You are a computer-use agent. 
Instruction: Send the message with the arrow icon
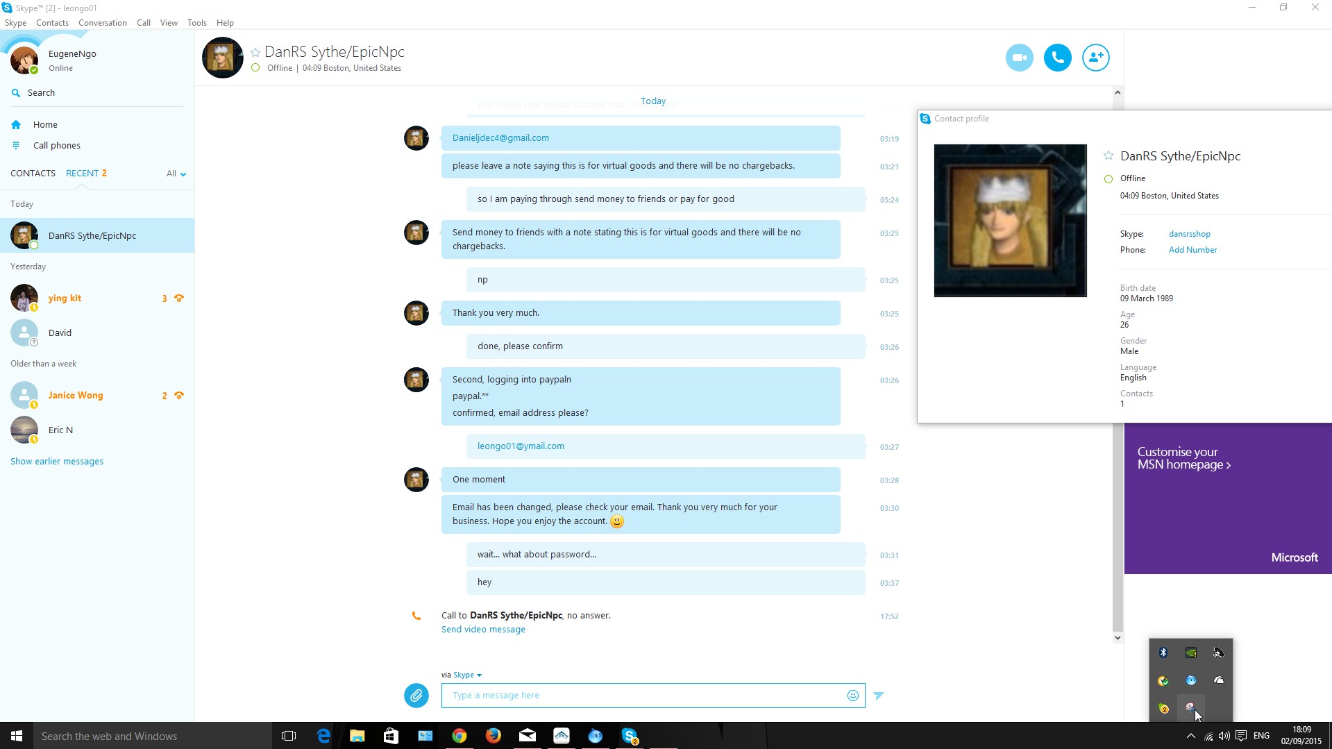pos(879,696)
